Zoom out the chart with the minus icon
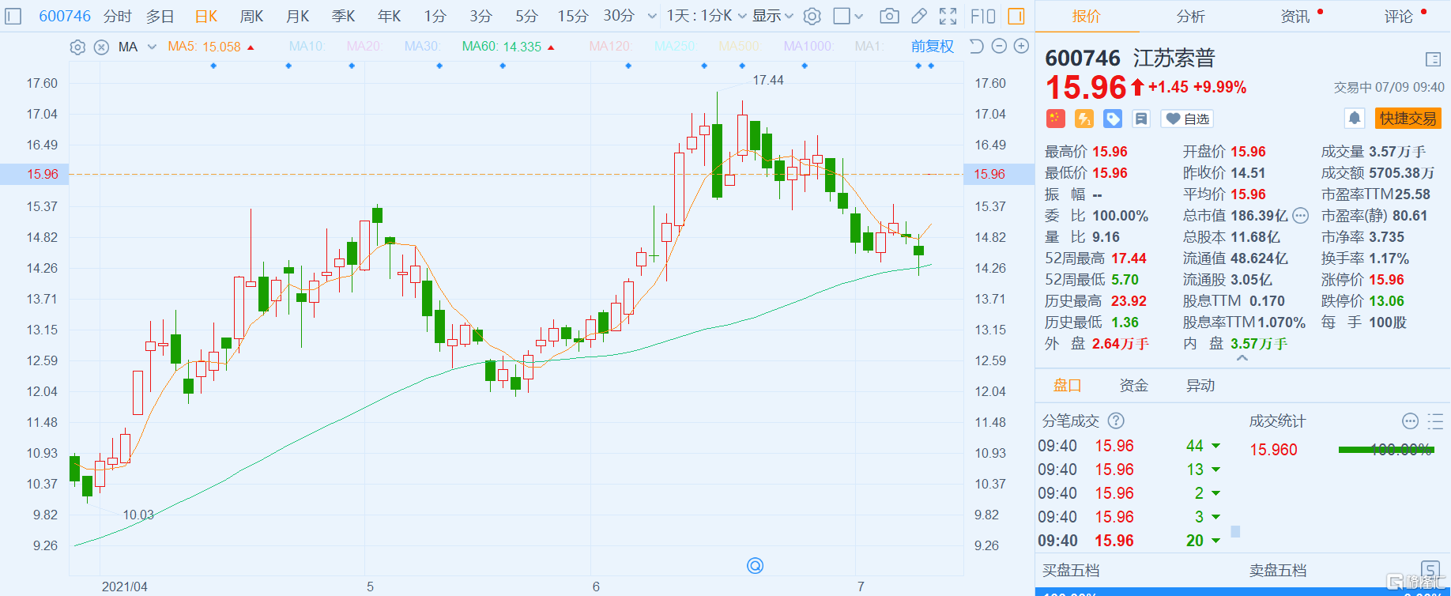The height and width of the screenshot is (596, 1451). pos(999,46)
